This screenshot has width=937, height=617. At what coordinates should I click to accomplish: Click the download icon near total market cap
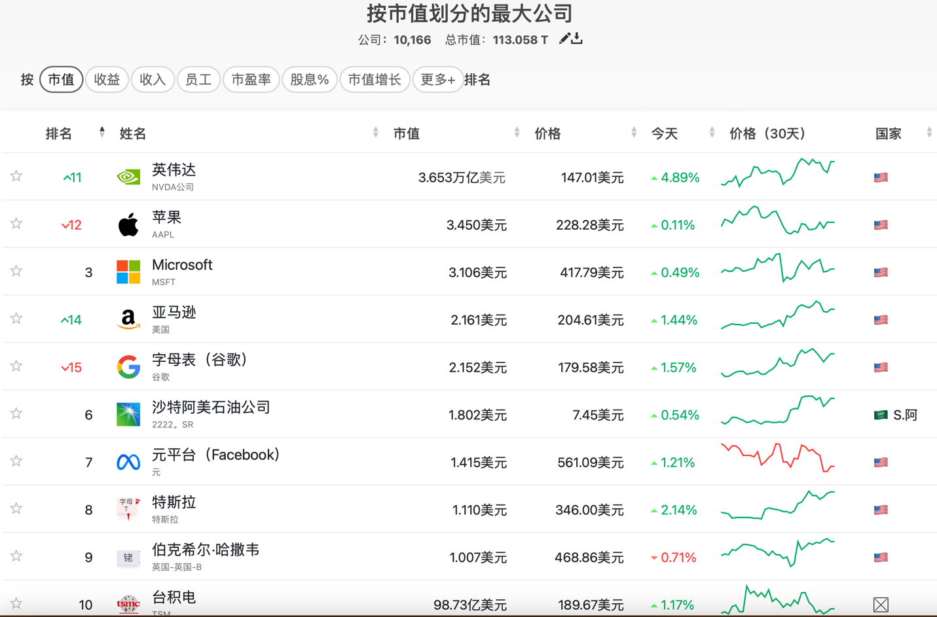coord(577,39)
